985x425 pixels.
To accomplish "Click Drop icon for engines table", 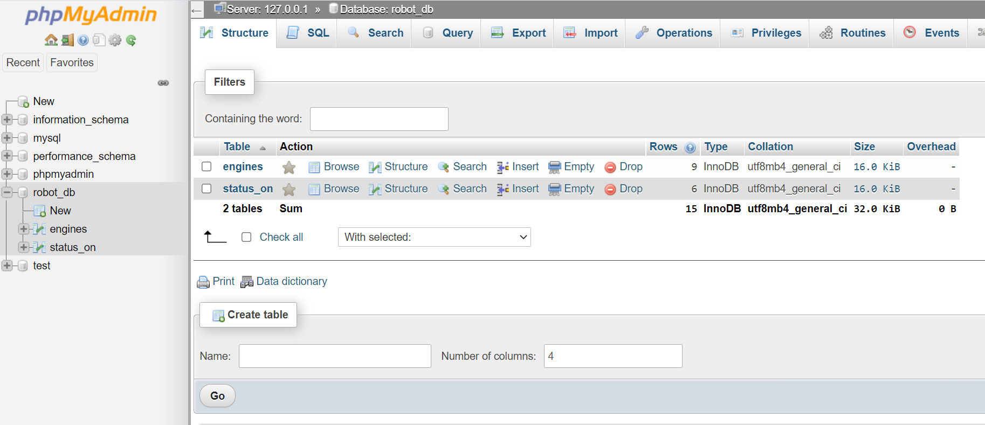I will pyautogui.click(x=610, y=168).
